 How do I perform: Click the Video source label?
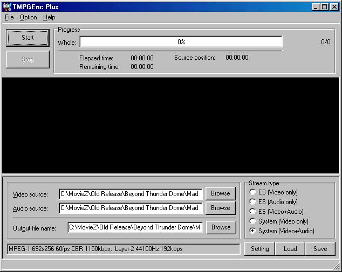30,194
